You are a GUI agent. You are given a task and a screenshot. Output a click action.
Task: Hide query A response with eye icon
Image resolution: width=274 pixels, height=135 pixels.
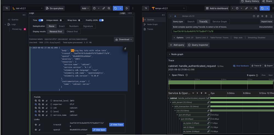coord(262,16)
